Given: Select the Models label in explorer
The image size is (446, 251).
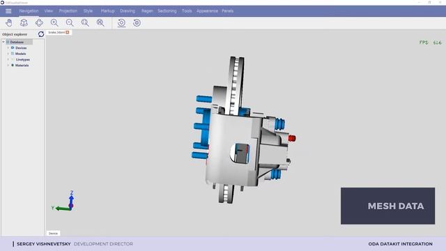Looking at the screenshot, I should [20, 54].
